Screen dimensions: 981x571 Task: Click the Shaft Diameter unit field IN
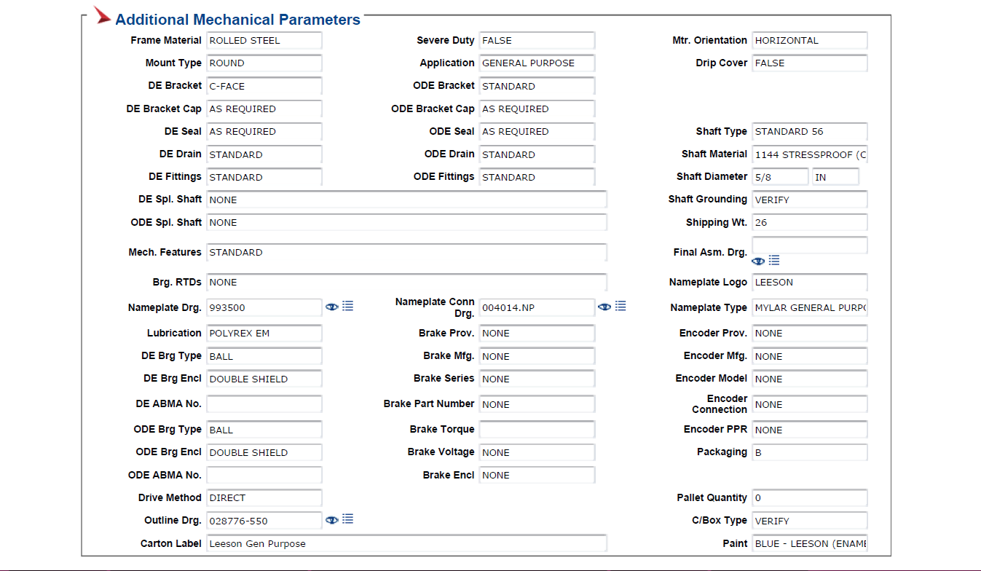click(x=836, y=177)
